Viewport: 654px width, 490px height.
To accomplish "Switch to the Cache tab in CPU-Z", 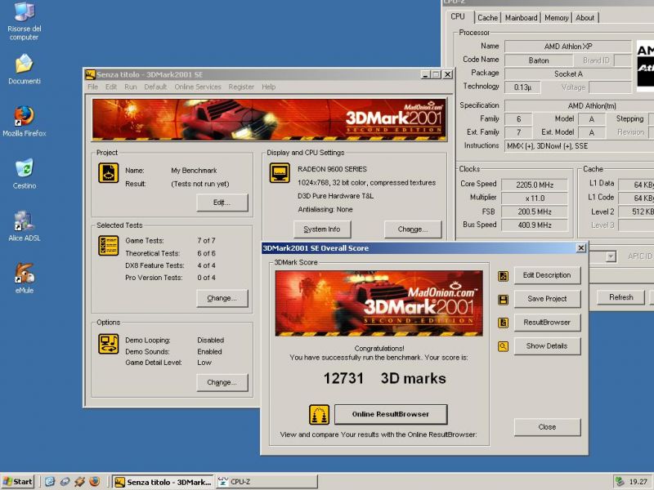I will pos(487,18).
